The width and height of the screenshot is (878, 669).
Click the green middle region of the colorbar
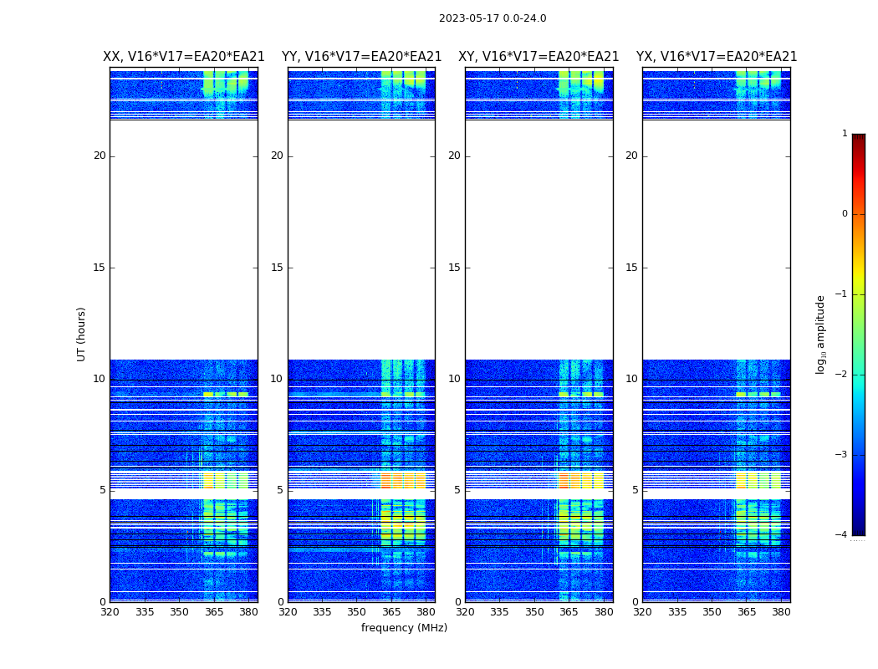coord(859,334)
